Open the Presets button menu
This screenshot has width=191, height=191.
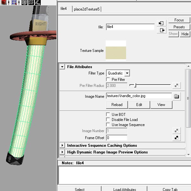point(179,27)
